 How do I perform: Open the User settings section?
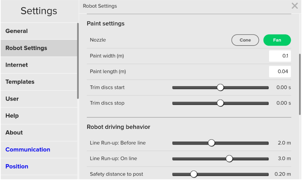[38, 99]
